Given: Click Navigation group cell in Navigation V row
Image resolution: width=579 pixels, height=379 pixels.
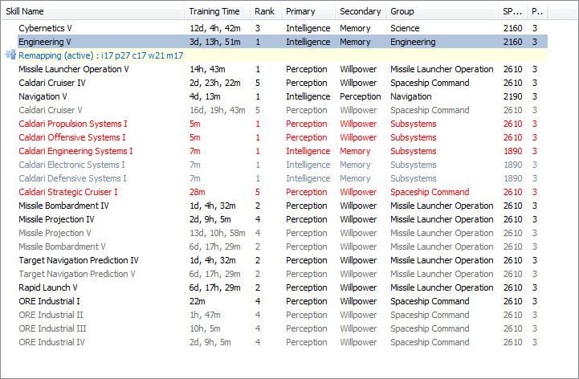Looking at the screenshot, I should pyautogui.click(x=410, y=96).
